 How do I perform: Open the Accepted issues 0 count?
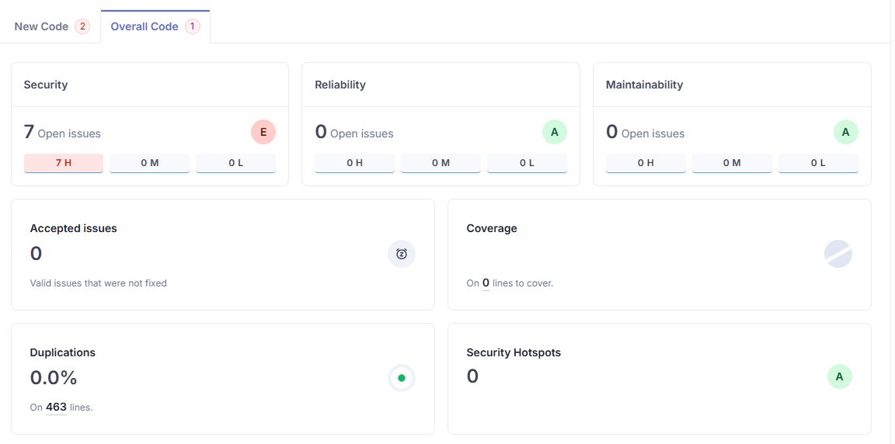36,254
